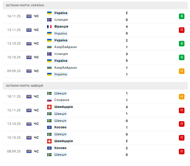Open the Франція team link
The height and width of the screenshot is (166, 190).
click(61, 27)
